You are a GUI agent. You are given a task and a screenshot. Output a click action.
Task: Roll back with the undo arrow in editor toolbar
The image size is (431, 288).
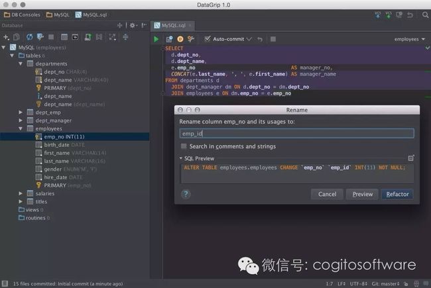pyautogui.click(x=260, y=39)
